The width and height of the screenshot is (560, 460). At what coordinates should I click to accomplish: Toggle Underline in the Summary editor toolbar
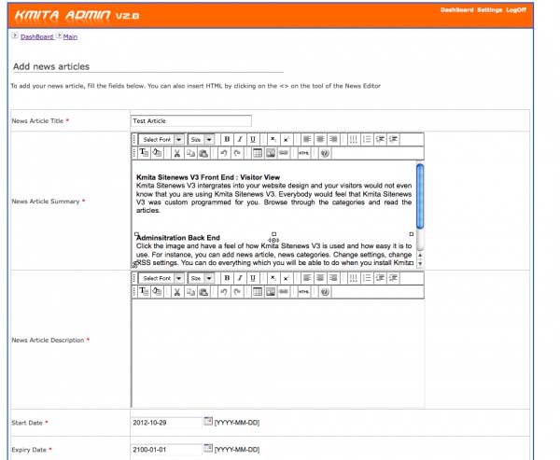point(253,139)
